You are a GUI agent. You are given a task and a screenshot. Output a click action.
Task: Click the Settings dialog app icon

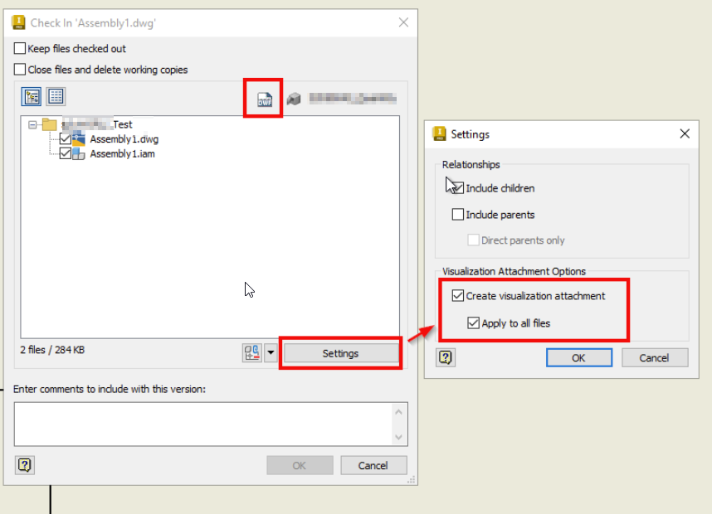coord(440,133)
